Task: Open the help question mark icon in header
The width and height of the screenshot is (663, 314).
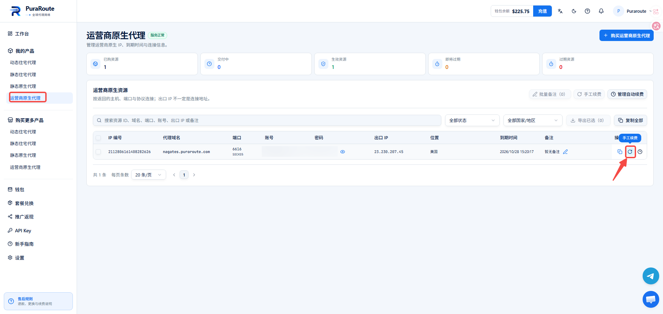Action: pos(587,11)
